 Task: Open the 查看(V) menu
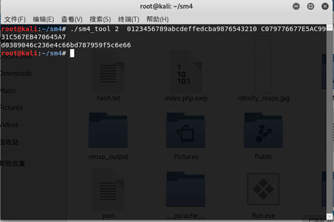click(72, 20)
